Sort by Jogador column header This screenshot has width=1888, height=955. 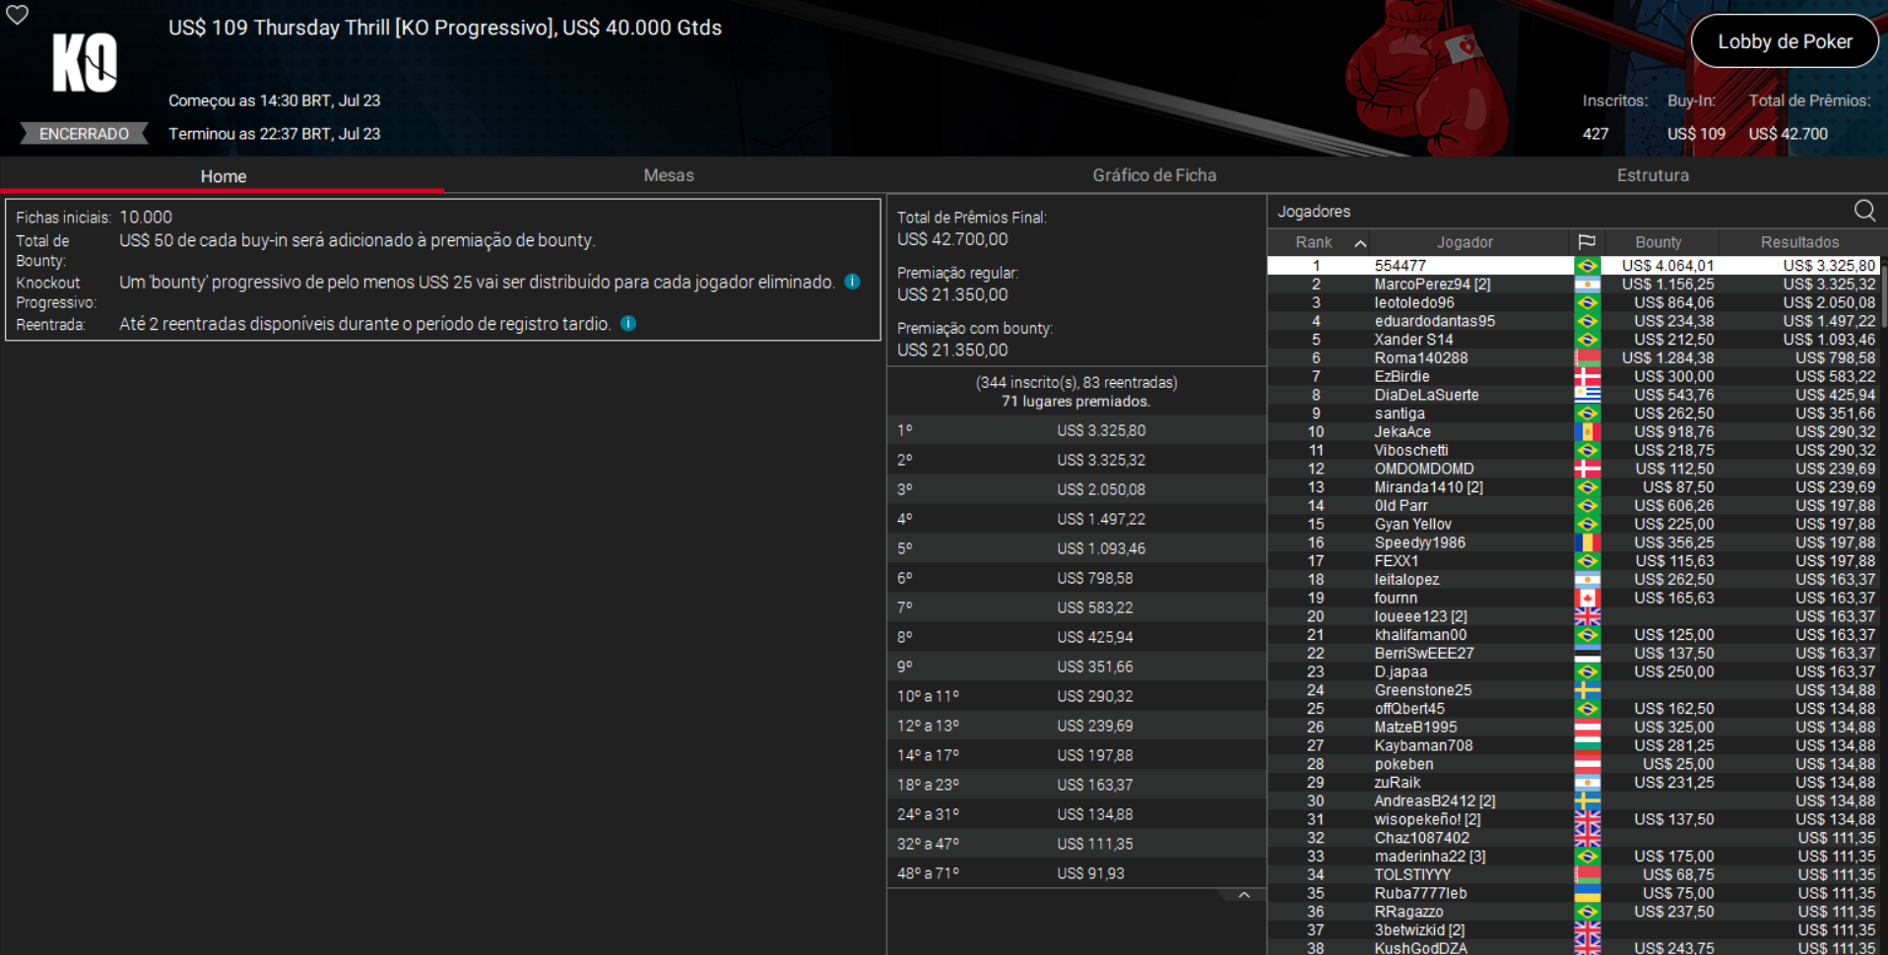1465,242
